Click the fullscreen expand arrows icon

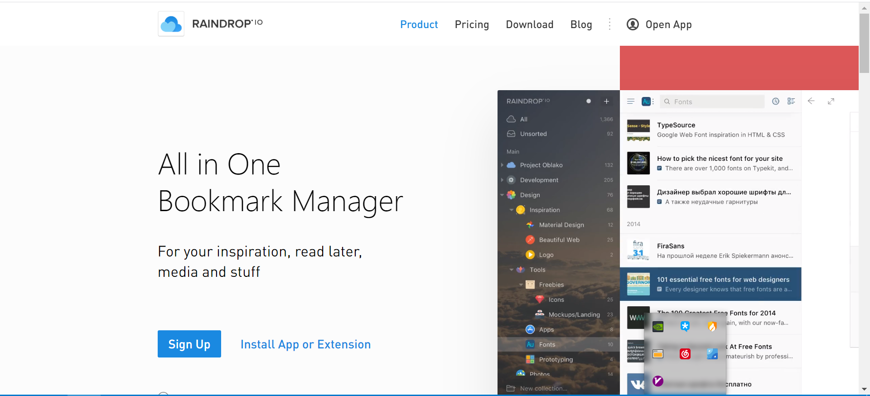click(831, 101)
